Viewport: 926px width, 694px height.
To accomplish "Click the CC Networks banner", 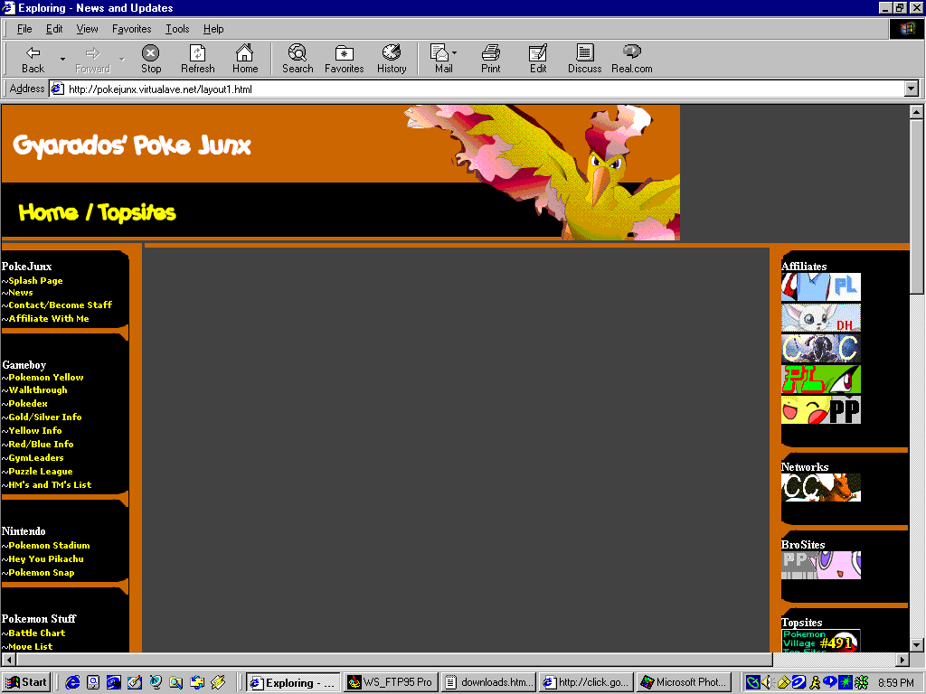I will tap(821, 488).
